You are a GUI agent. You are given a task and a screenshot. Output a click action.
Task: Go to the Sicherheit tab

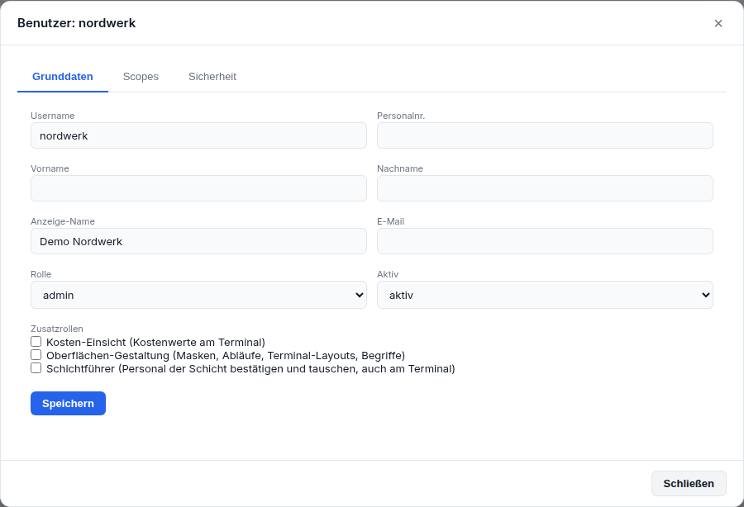(212, 77)
